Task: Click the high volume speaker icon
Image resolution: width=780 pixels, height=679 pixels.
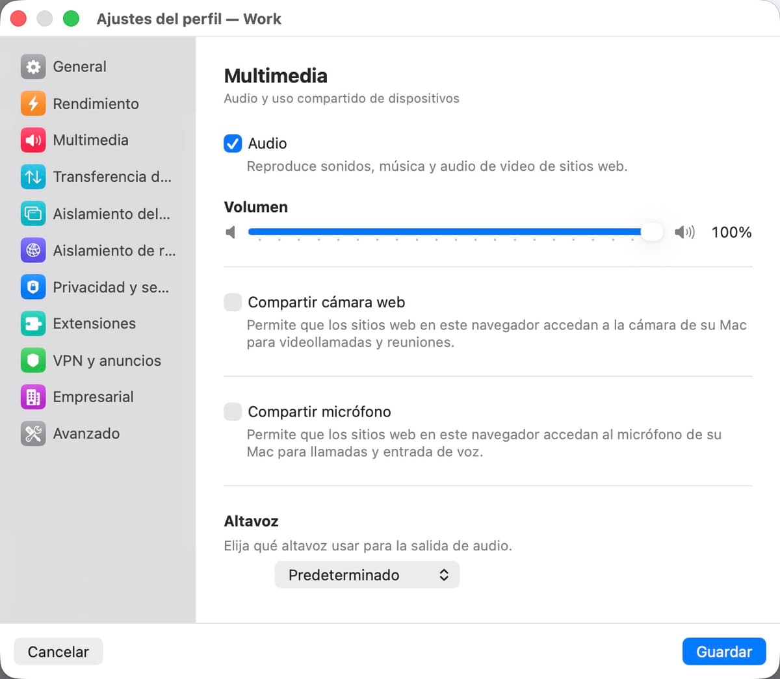Action: click(x=685, y=232)
